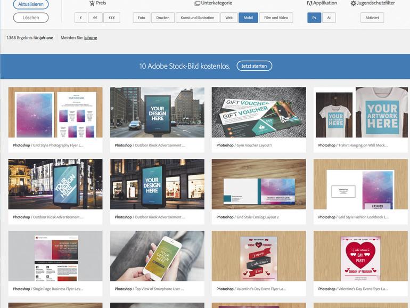
Task: Click the shopping cart Preis icon
Action: [92, 3]
